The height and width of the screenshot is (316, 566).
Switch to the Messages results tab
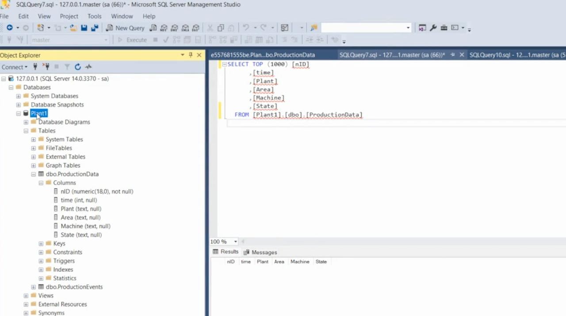pos(260,252)
